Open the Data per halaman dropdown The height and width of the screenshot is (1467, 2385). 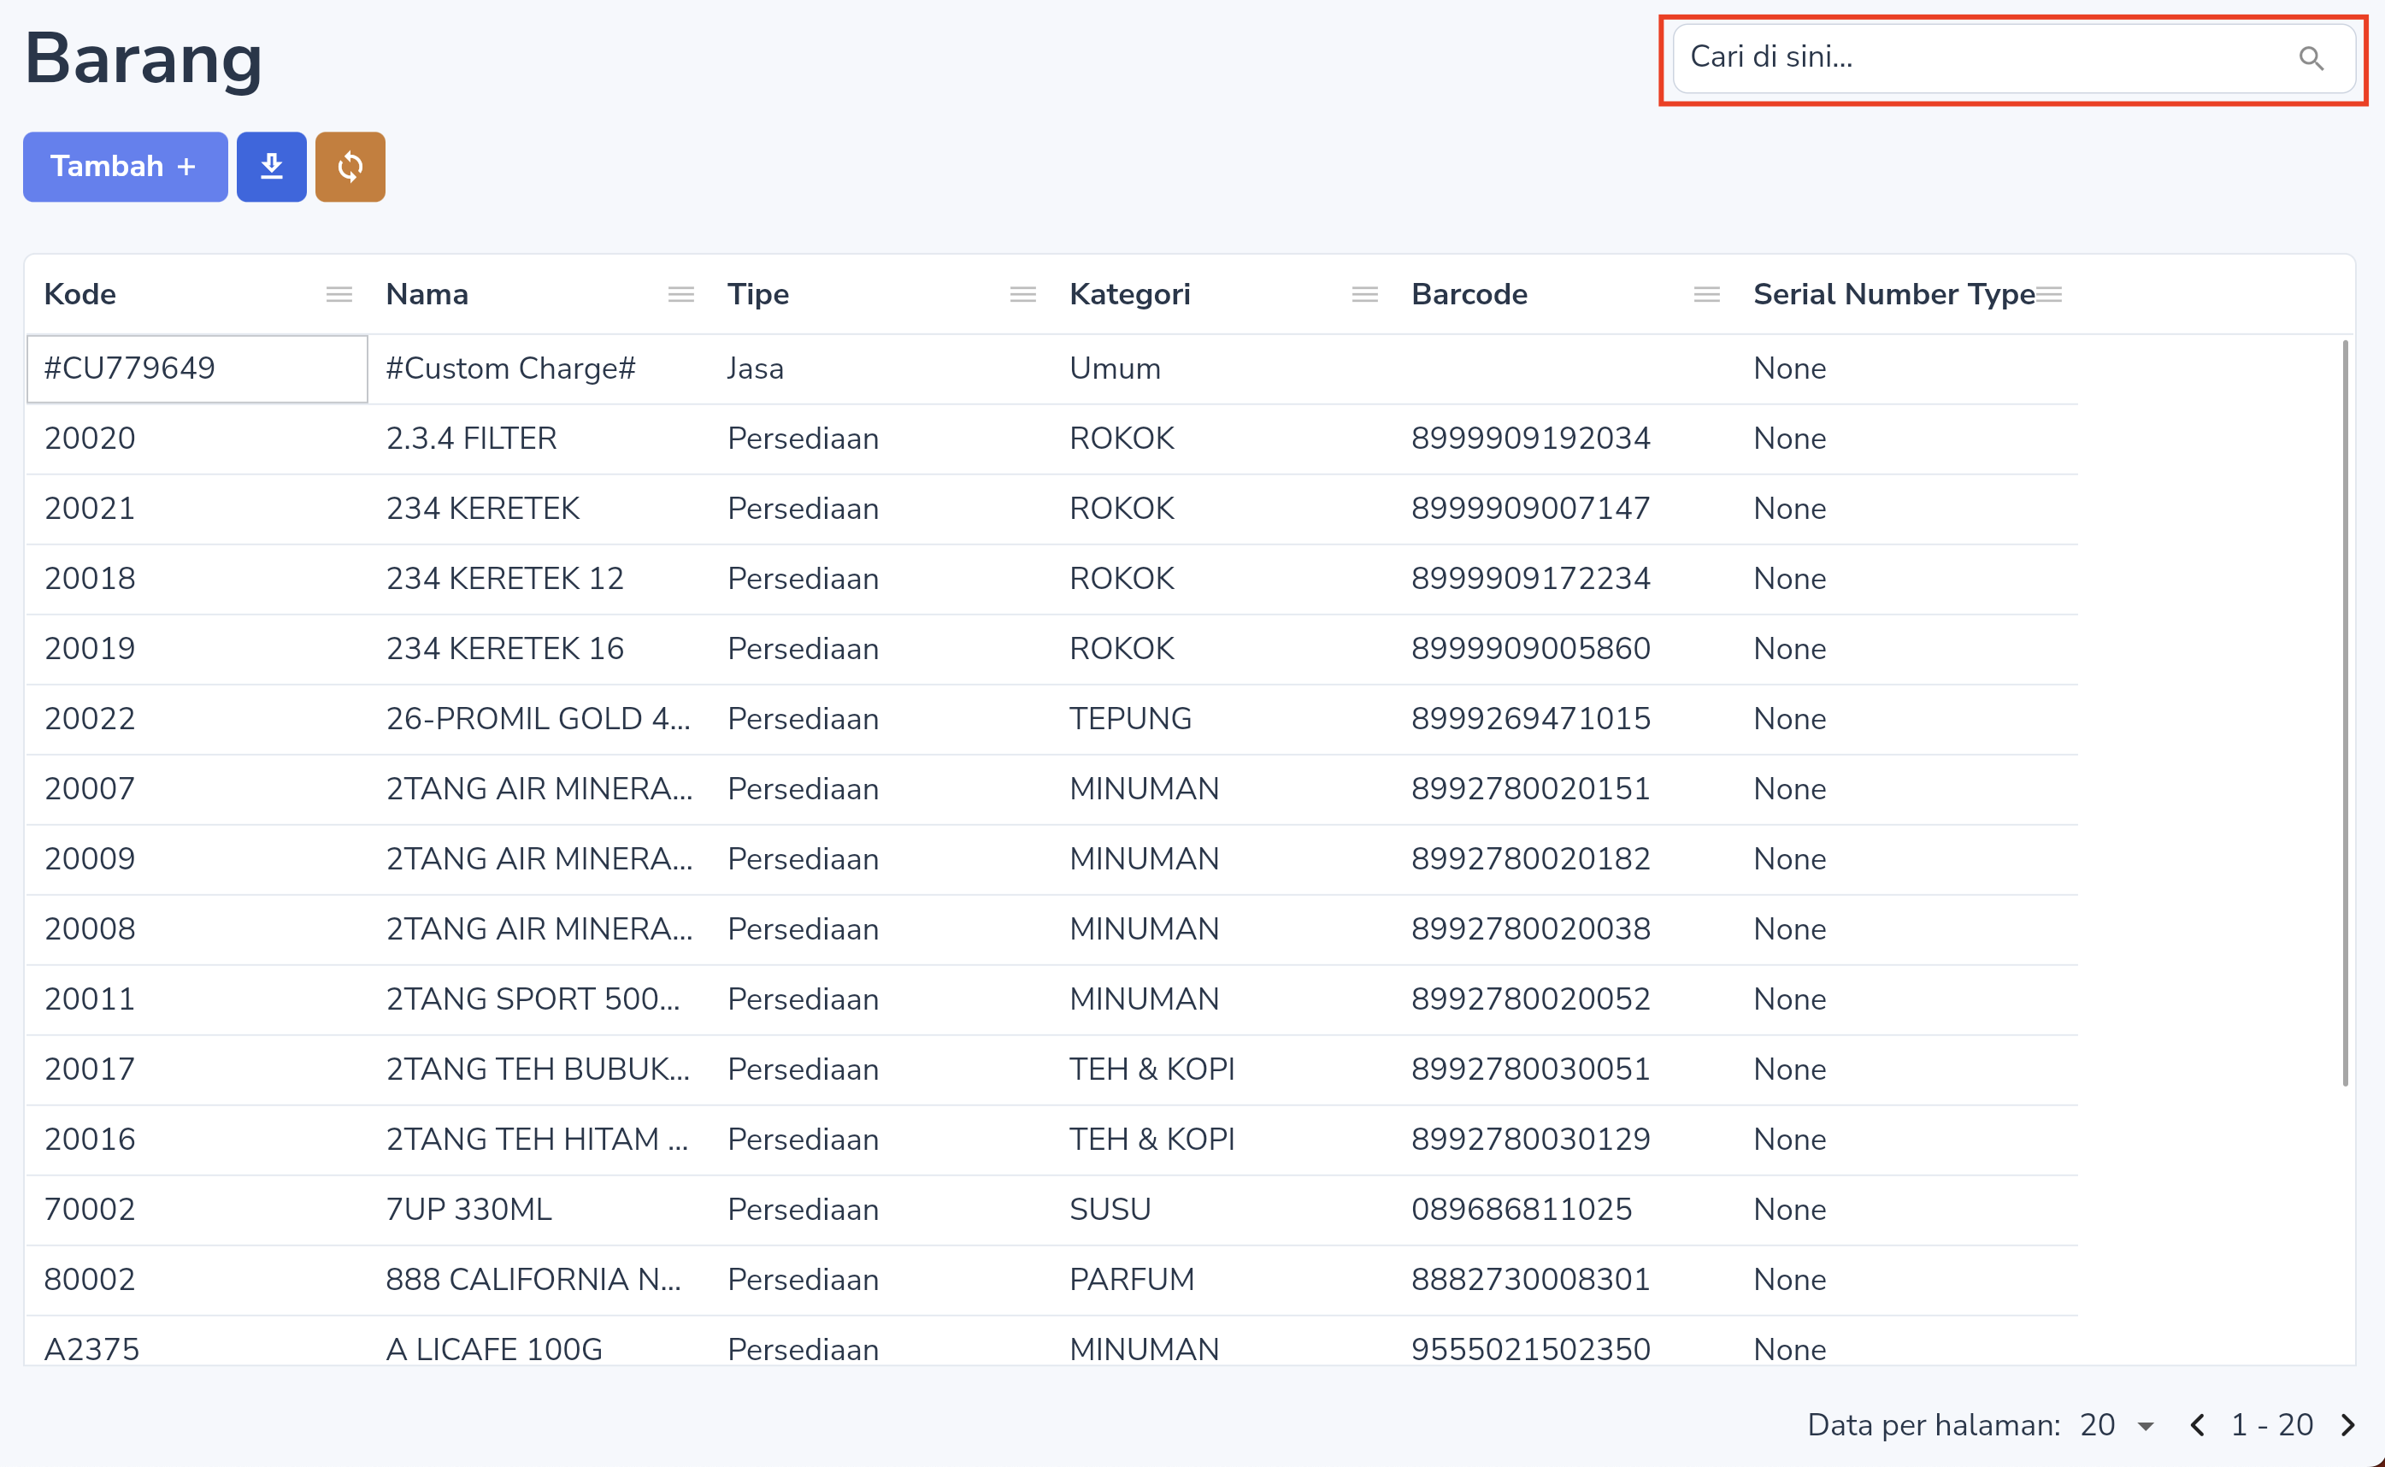[x=2117, y=1425]
